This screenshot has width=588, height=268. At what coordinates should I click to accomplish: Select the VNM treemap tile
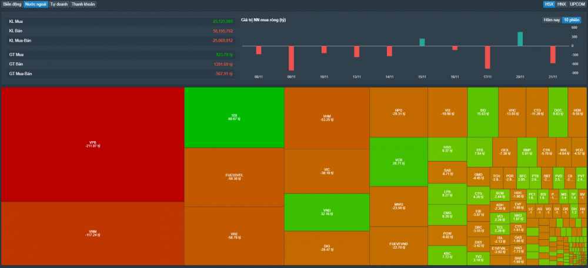point(93,233)
